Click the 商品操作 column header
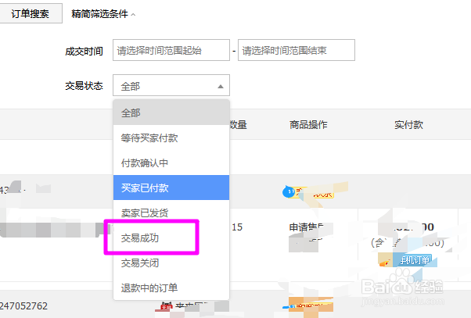This screenshot has width=471, height=318. 307,125
